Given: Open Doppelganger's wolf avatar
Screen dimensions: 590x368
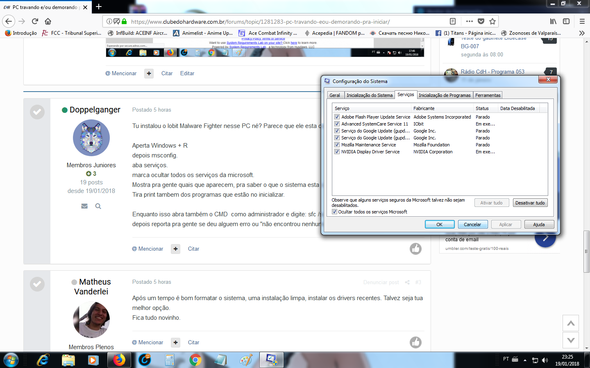Looking at the screenshot, I should point(91,138).
